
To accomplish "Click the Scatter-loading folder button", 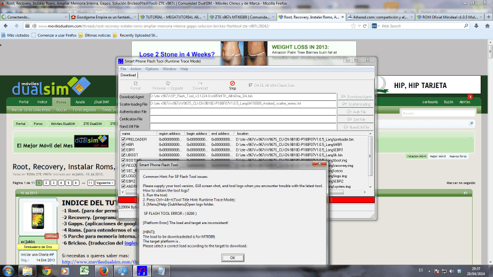I will point(356,104).
